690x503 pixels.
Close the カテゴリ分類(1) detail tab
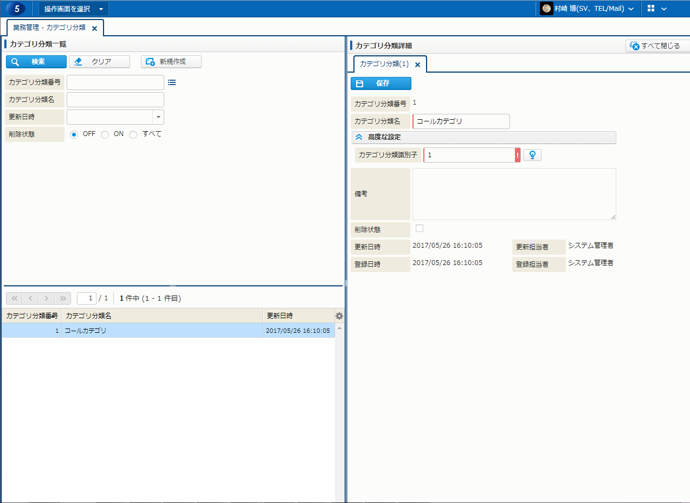pos(417,65)
